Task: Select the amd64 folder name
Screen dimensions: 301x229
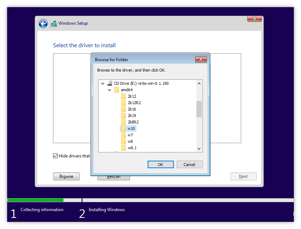Action: point(127,90)
